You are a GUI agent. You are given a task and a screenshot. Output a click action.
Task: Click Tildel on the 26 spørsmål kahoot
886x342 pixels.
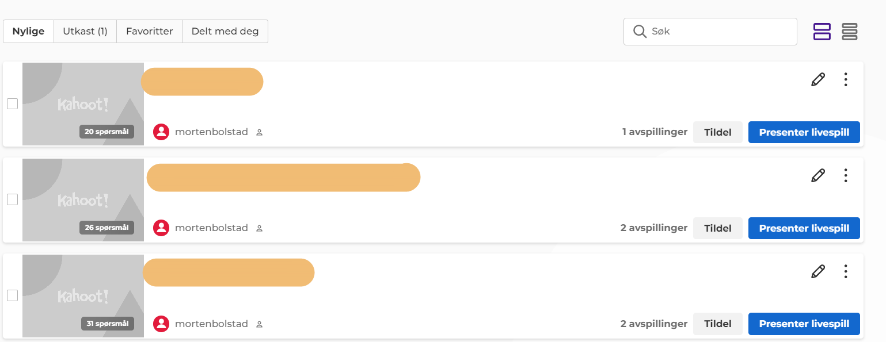tap(717, 228)
